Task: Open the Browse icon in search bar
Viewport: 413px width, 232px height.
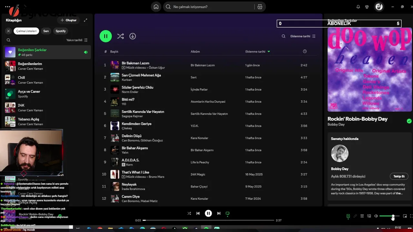Action: click(260, 7)
